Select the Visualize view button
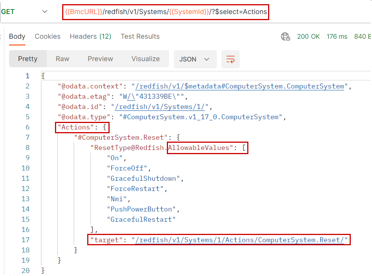The height and width of the screenshot is (276, 372). tap(146, 59)
